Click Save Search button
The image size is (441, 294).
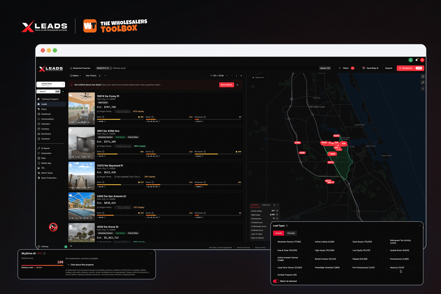pos(227,85)
